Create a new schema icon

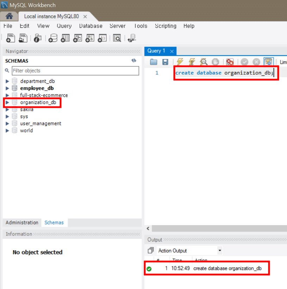click(53, 38)
